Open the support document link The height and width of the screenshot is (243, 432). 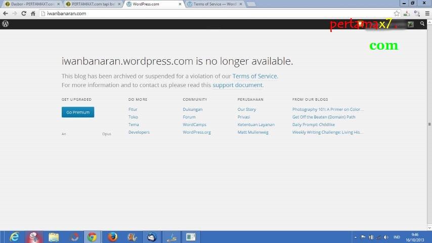[x=237, y=85]
